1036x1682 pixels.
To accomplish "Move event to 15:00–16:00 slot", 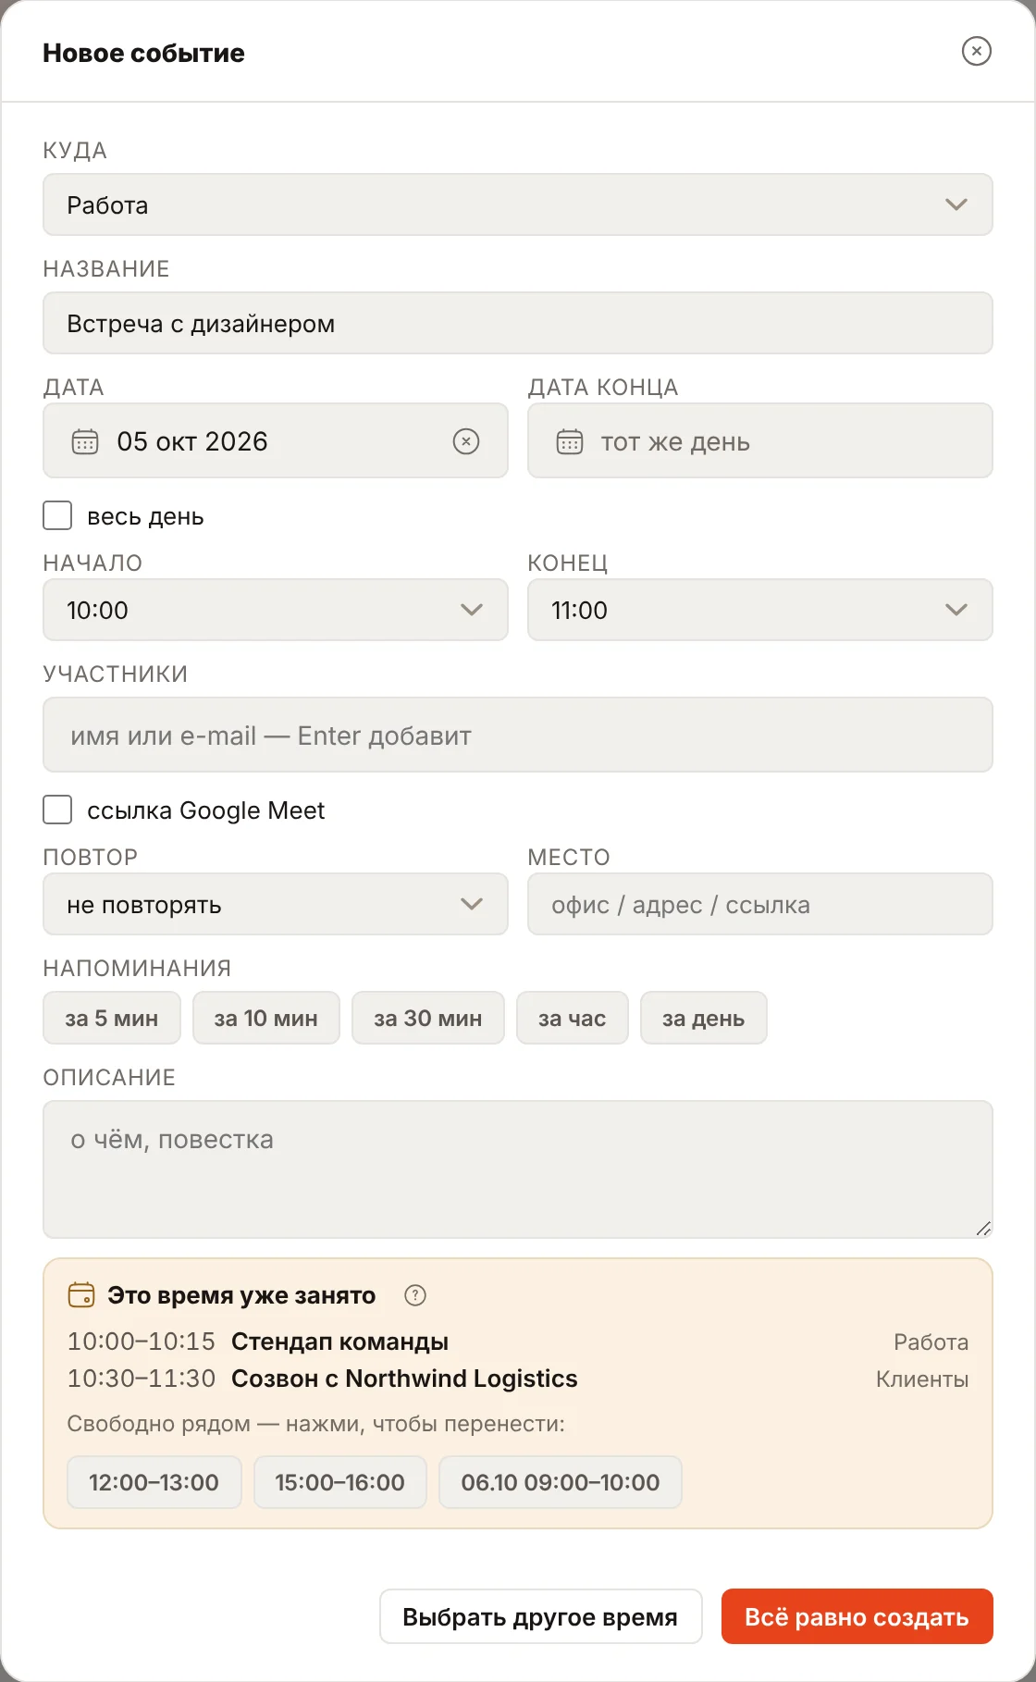I will [x=340, y=1482].
